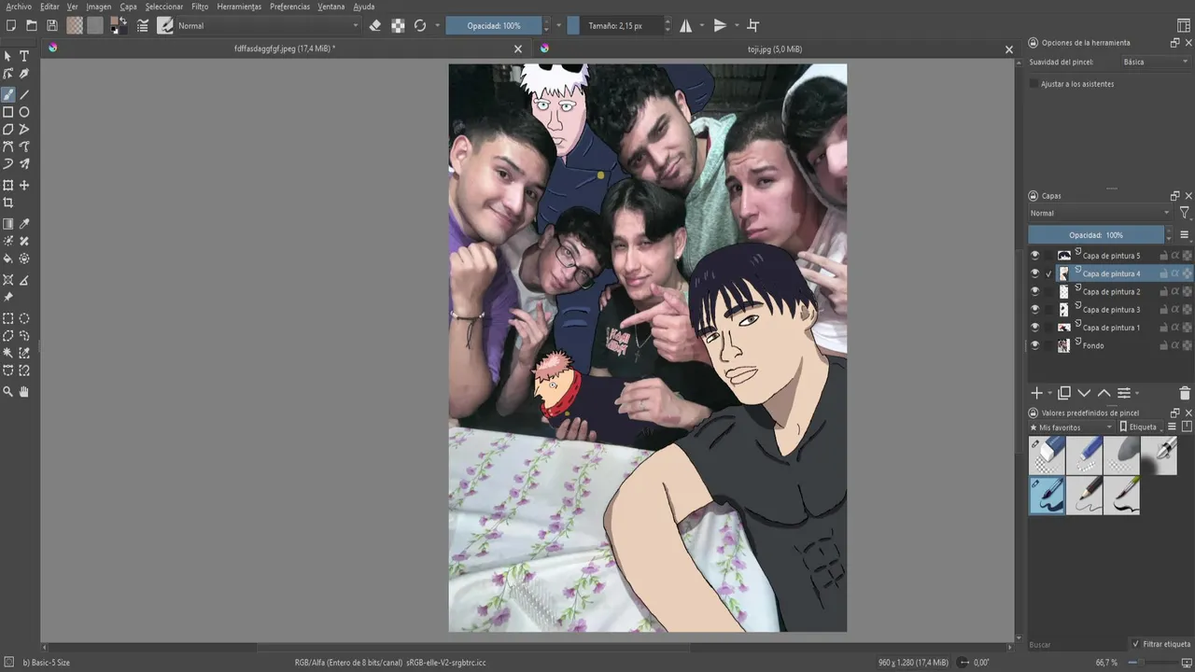Switch to toji.jpg document tab

click(775, 49)
